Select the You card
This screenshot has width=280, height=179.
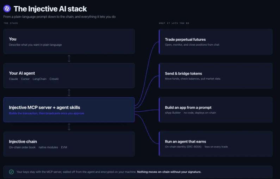pos(69,41)
